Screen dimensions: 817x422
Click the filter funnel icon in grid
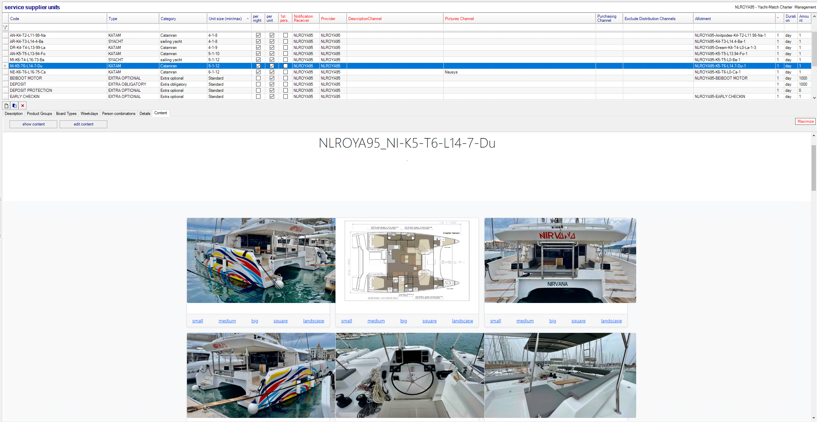[x=5, y=28]
